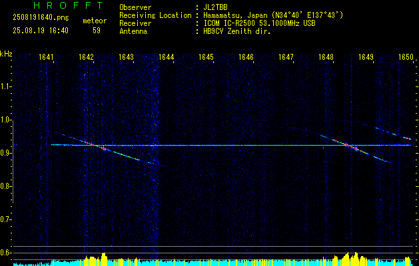Click the Receiving Location label

point(155,15)
